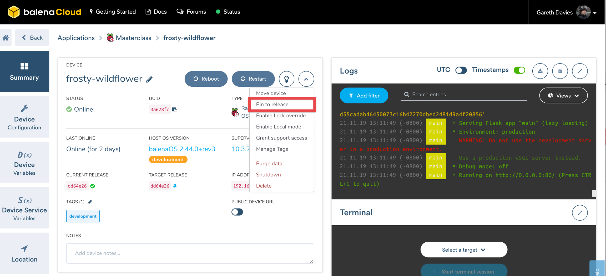Image resolution: width=606 pixels, height=276 pixels.
Task: Click the pencil icon to rename device
Action: click(149, 79)
